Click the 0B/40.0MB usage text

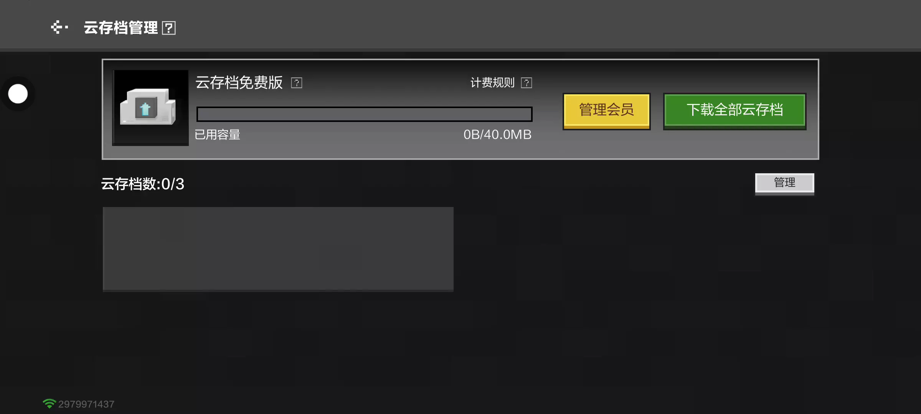(x=497, y=135)
